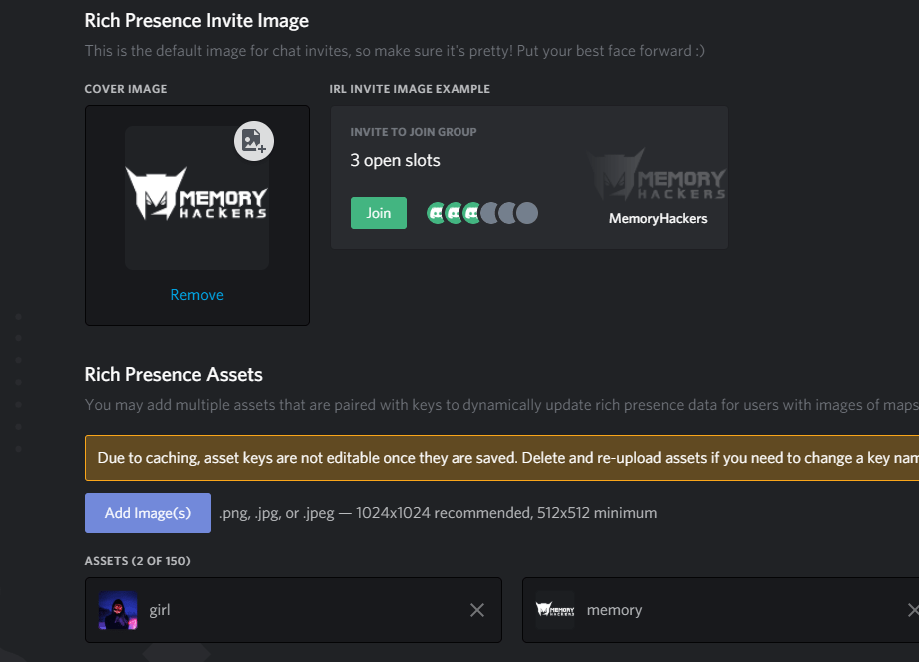This screenshot has width=919, height=662.
Task: Click the memory asset name text
Action: [x=614, y=610]
